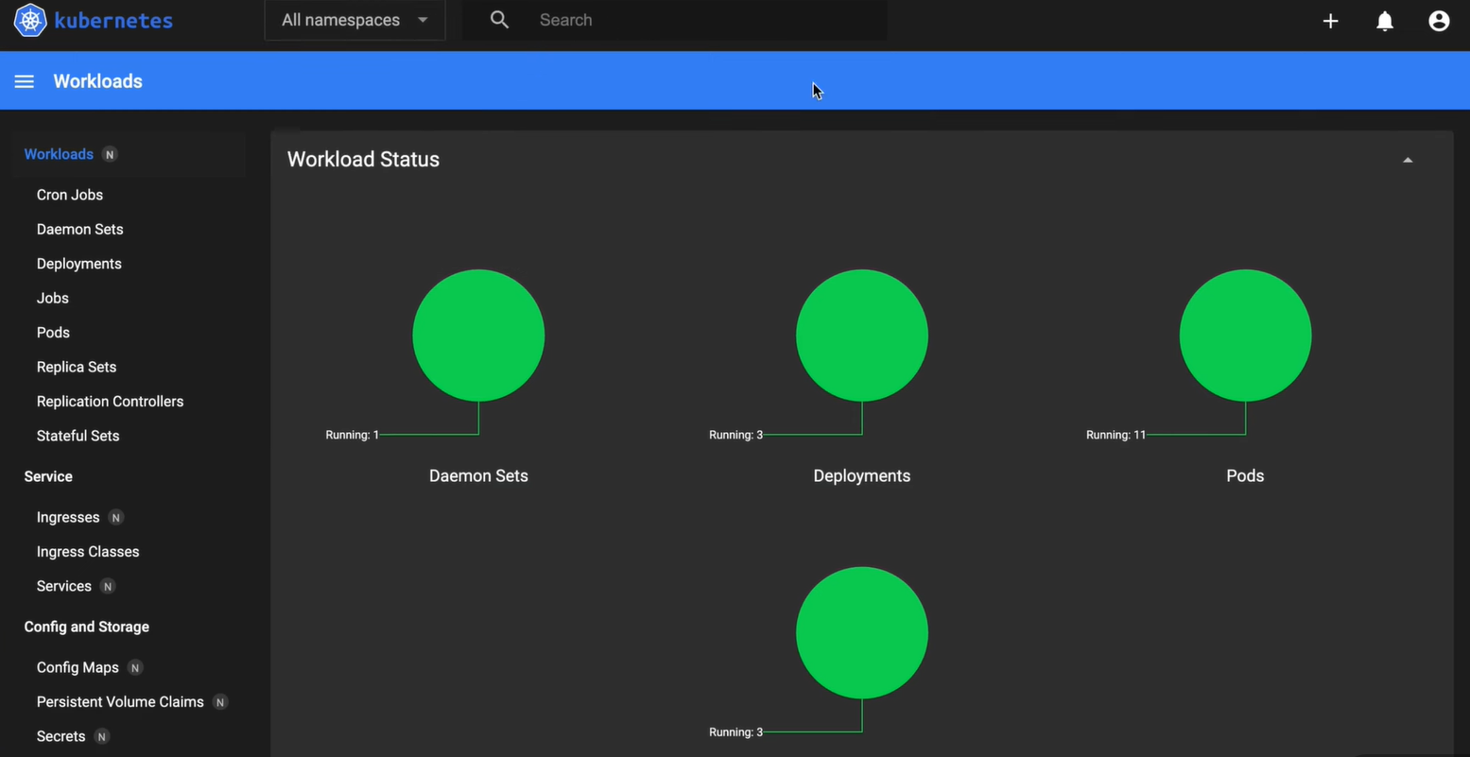Image resolution: width=1470 pixels, height=757 pixels.
Task: Select the Secrets sidebar entry
Action: 61,736
